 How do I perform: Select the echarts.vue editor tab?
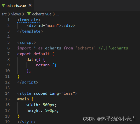(x=17, y=5)
